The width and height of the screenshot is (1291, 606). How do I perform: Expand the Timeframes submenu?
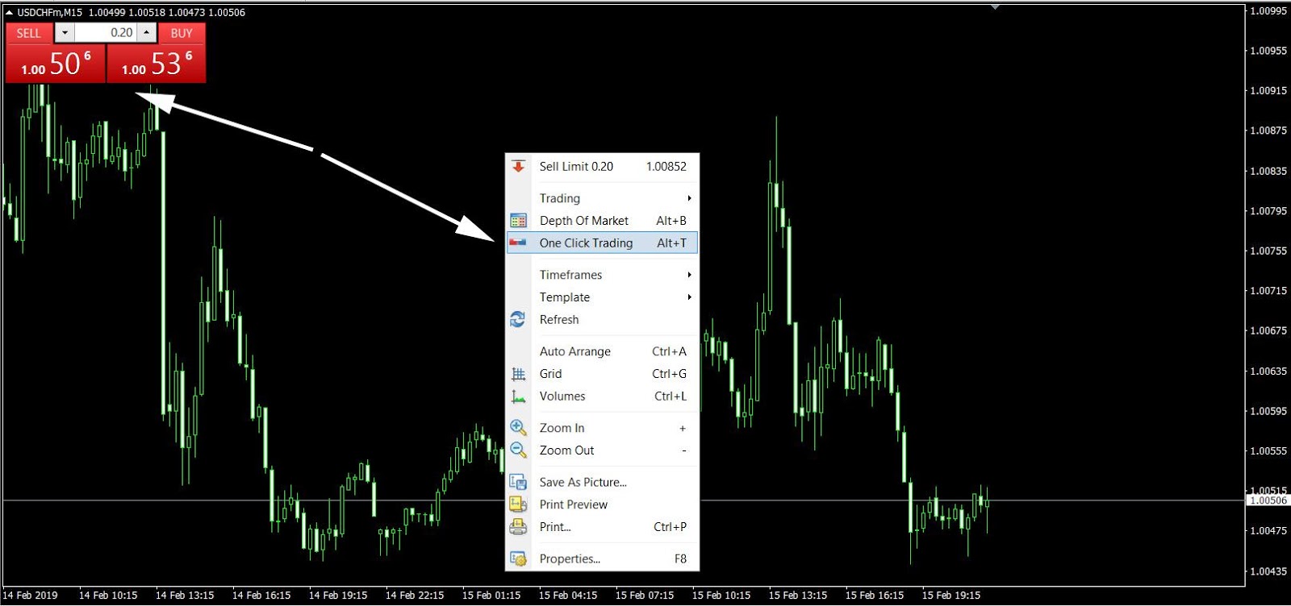(x=570, y=275)
